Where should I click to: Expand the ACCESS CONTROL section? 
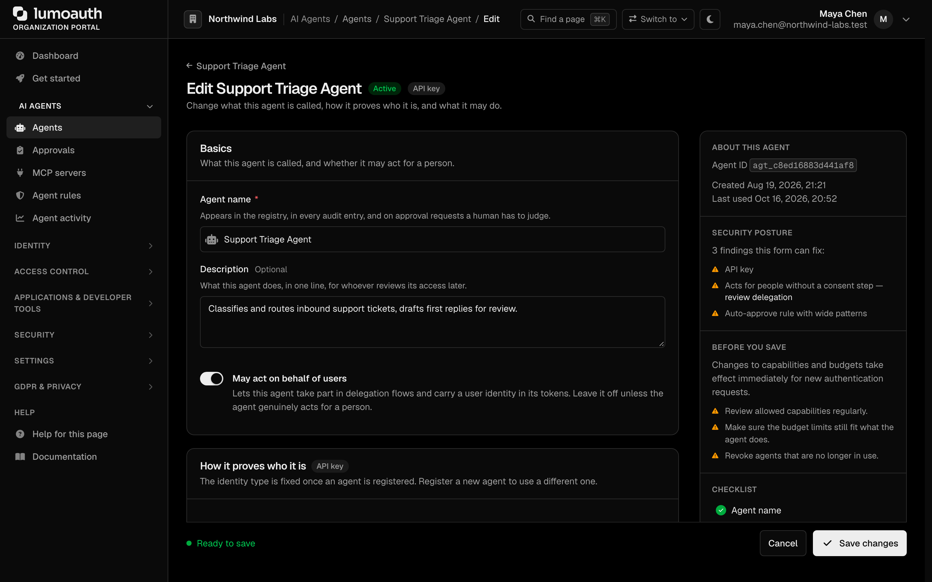point(83,271)
